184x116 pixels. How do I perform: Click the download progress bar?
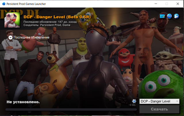coord(71,110)
